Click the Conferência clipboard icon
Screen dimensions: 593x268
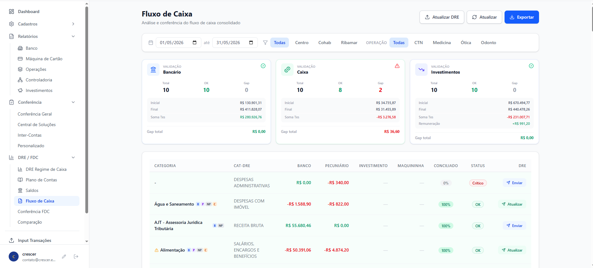tap(11, 102)
